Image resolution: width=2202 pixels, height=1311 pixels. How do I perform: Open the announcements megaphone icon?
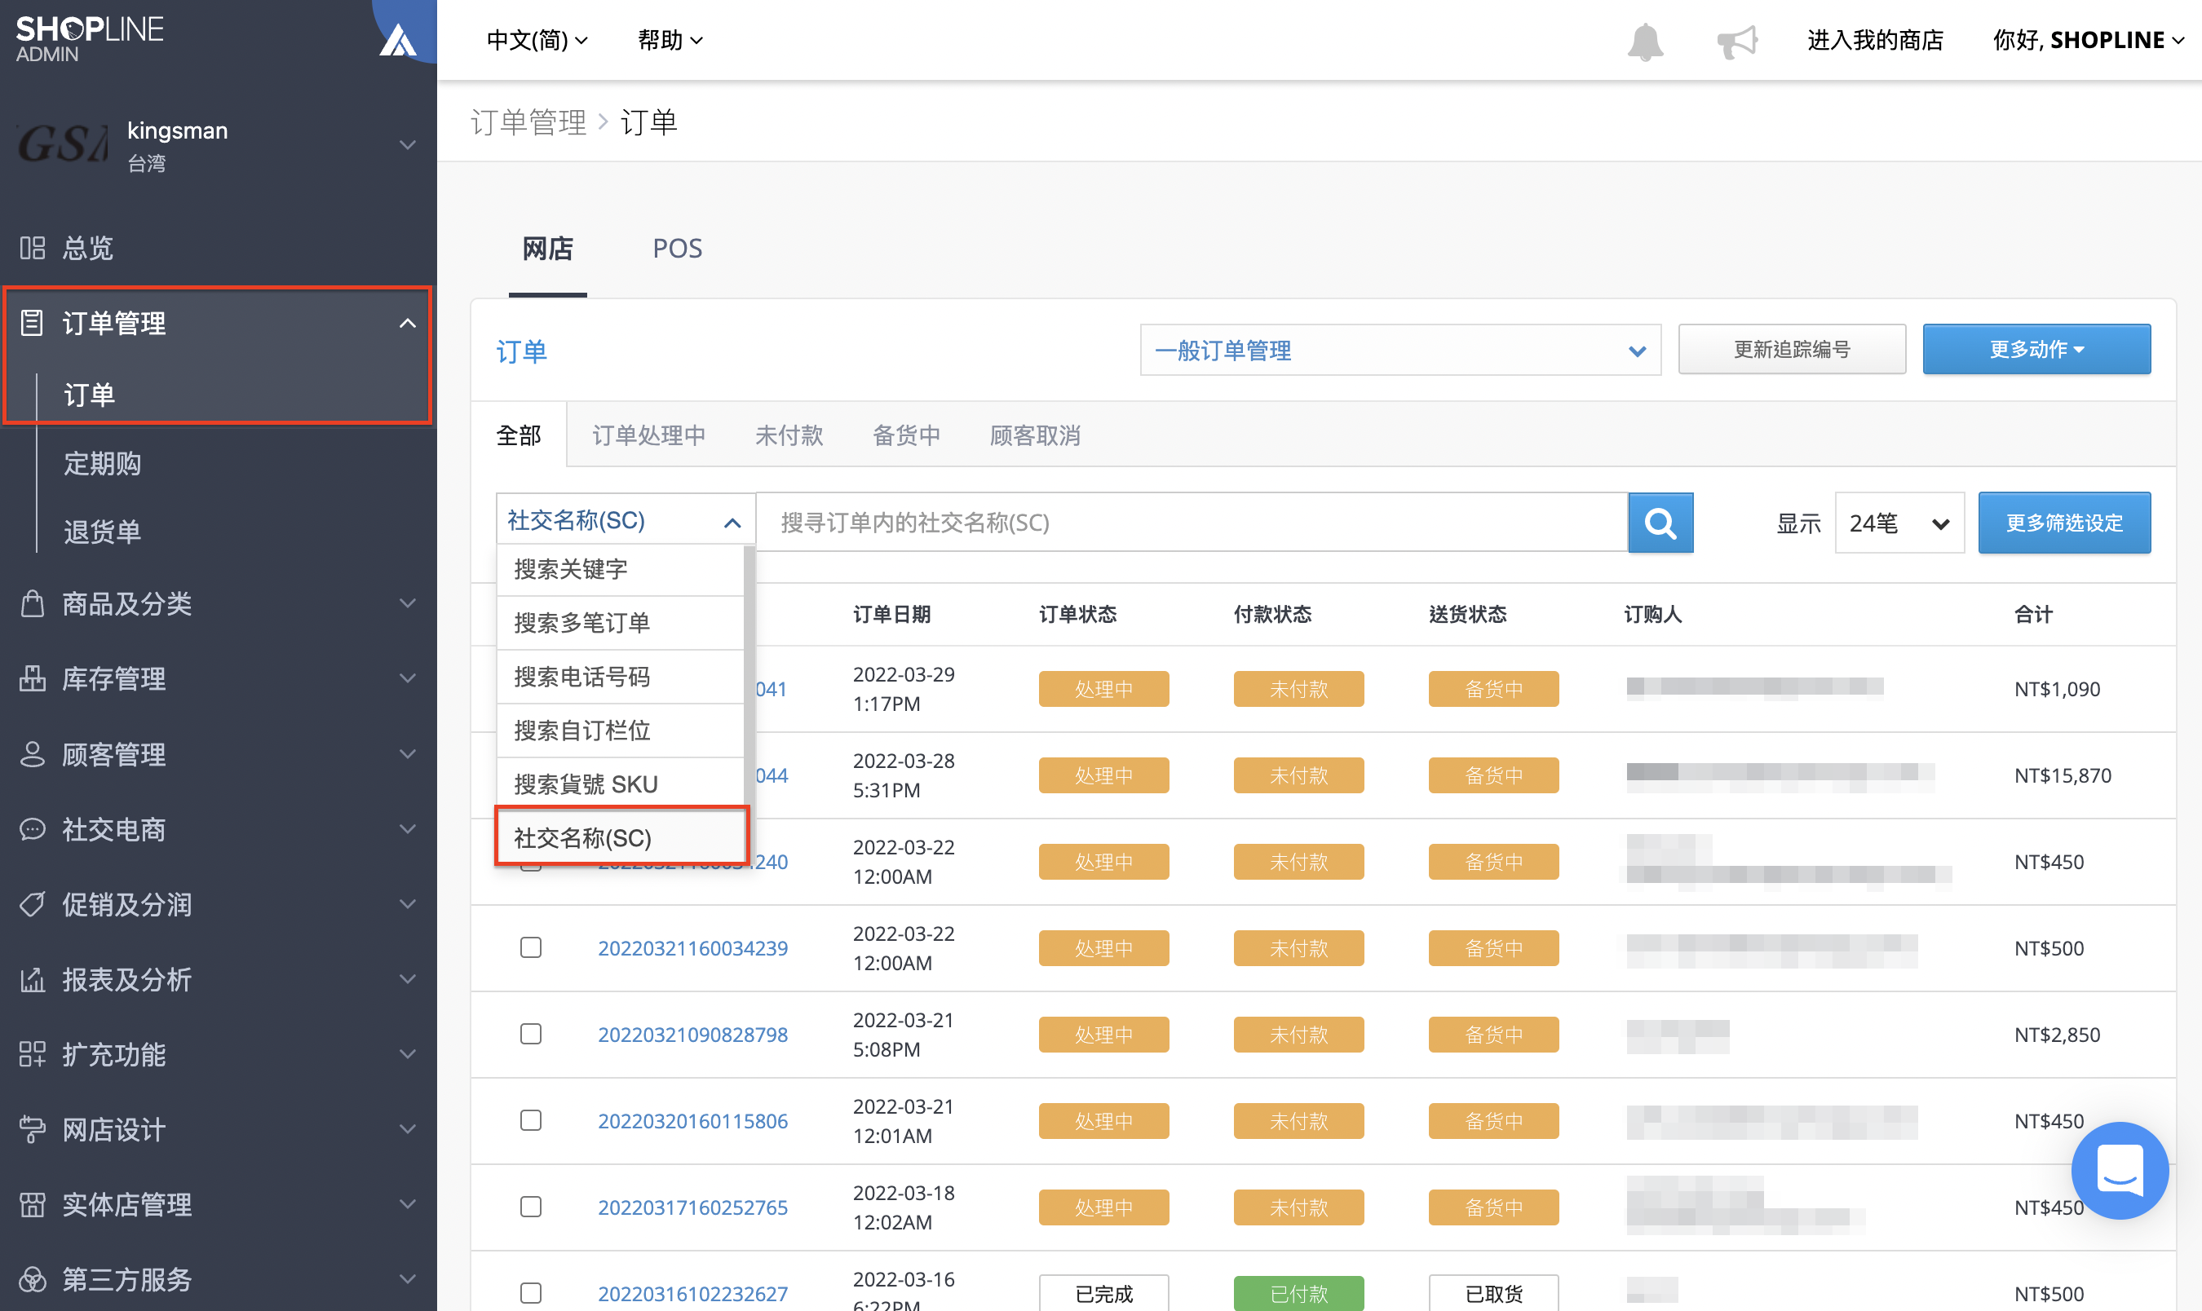tap(1736, 41)
